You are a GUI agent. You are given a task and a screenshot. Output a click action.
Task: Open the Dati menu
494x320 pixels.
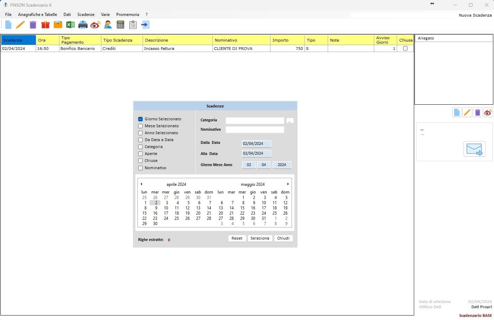click(67, 15)
